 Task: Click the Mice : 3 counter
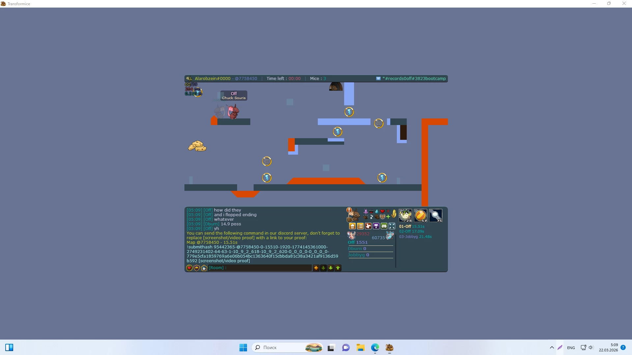click(x=318, y=79)
